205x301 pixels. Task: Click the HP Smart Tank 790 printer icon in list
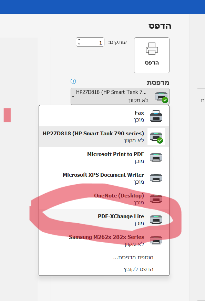click(x=156, y=137)
